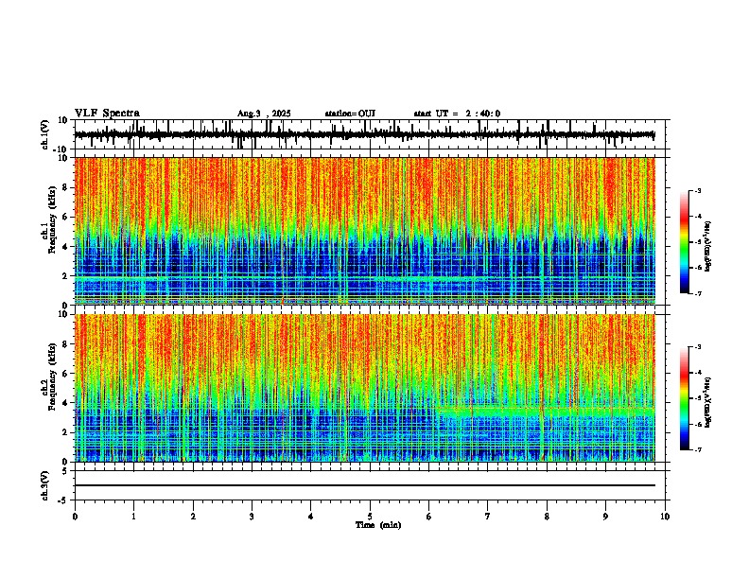Click time axis tick label "6"
The height and width of the screenshot is (579, 749).
429,517
